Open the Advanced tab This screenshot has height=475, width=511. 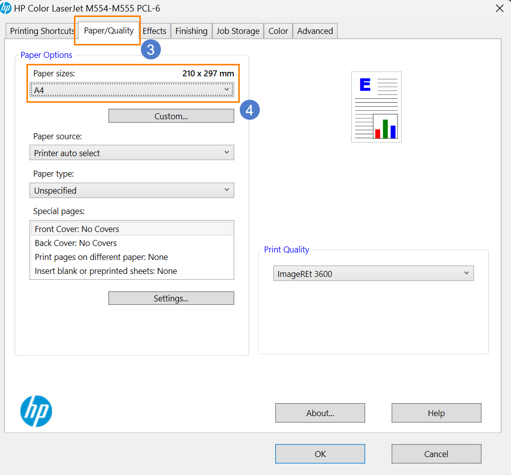coord(315,31)
